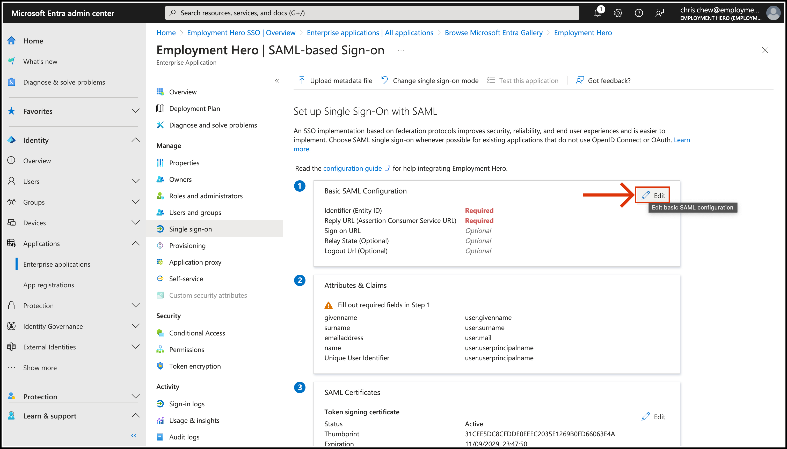Click the Enterprise applications breadcrumb link
The height and width of the screenshot is (449, 787).
(x=370, y=33)
